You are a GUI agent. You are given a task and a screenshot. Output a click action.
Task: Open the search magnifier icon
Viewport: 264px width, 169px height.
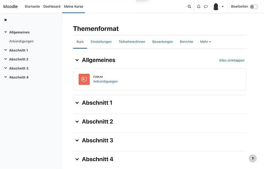coord(189,7)
